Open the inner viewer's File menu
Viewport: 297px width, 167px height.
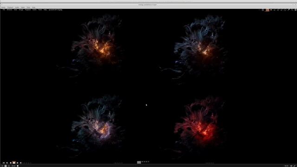[4, 10]
